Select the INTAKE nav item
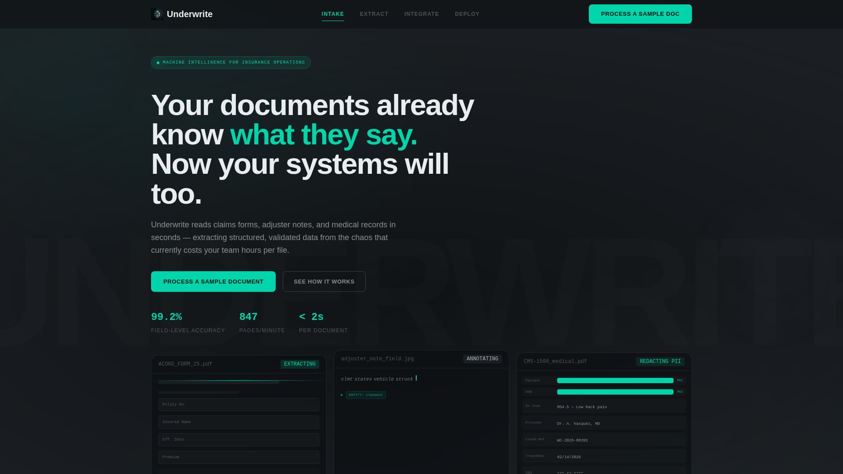Viewport: 843px width, 474px height. pyautogui.click(x=333, y=14)
